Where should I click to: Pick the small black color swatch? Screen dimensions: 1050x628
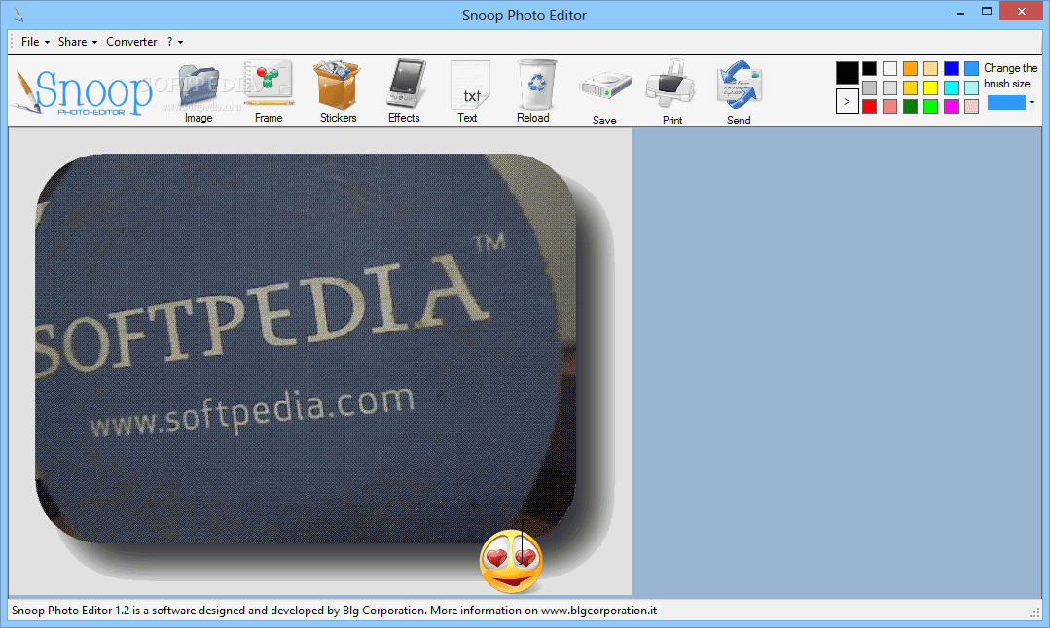click(869, 68)
